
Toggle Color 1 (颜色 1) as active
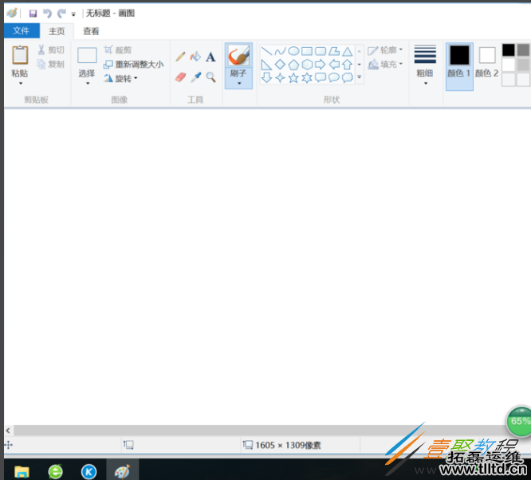pyautogui.click(x=459, y=61)
